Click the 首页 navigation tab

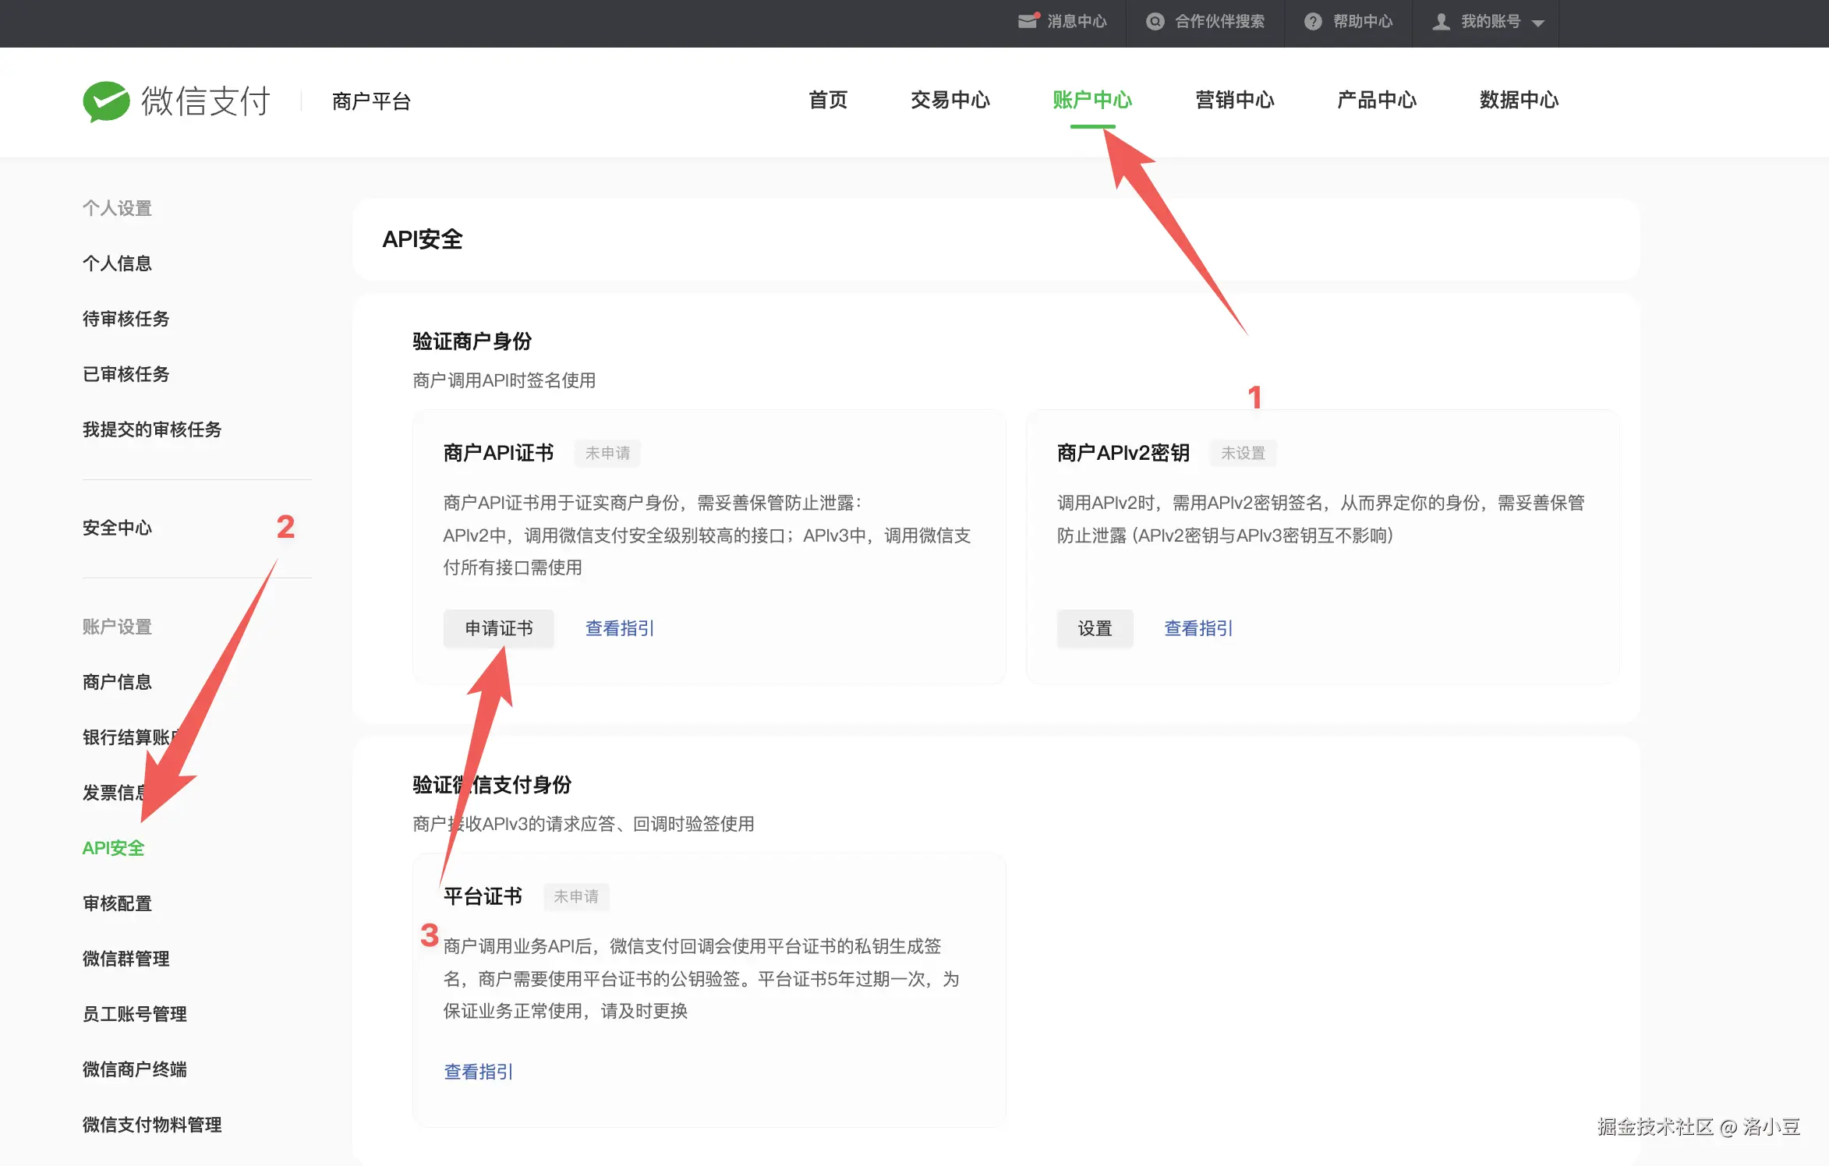pyautogui.click(x=828, y=100)
